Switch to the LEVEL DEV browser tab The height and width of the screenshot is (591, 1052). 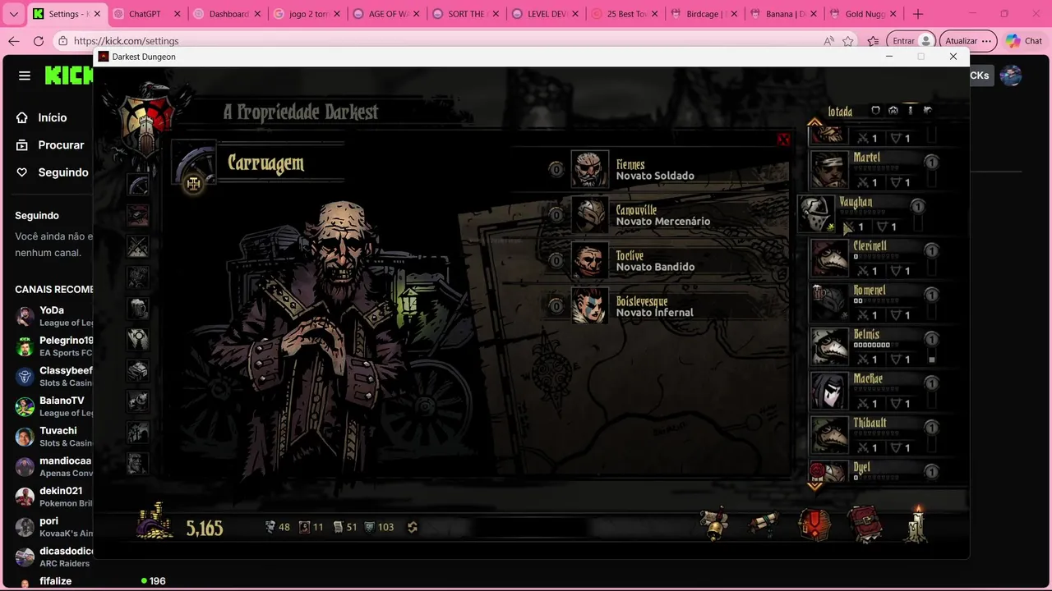click(546, 14)
